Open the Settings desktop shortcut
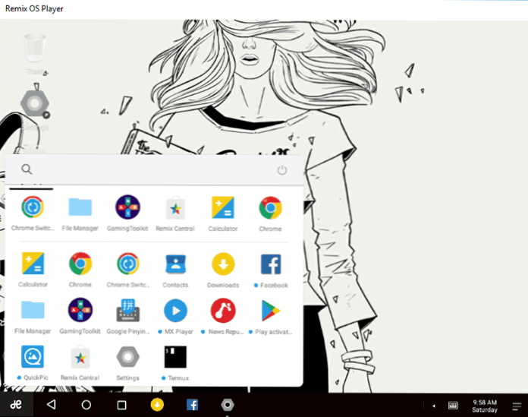 (x=35, y=110)
